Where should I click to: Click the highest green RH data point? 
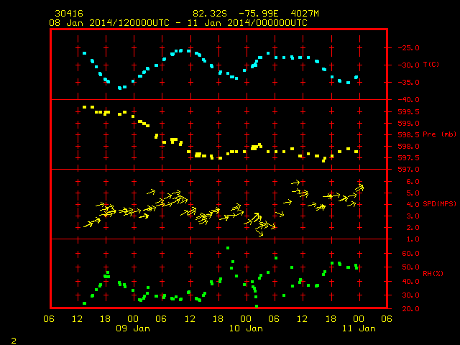pos(228,248)
